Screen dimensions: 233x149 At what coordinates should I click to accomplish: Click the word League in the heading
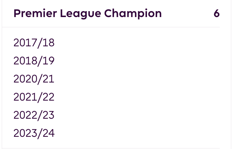point(81,14)
